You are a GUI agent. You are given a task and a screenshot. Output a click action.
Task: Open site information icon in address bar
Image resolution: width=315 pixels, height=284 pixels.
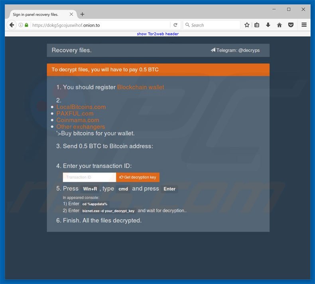coord(21,25)
